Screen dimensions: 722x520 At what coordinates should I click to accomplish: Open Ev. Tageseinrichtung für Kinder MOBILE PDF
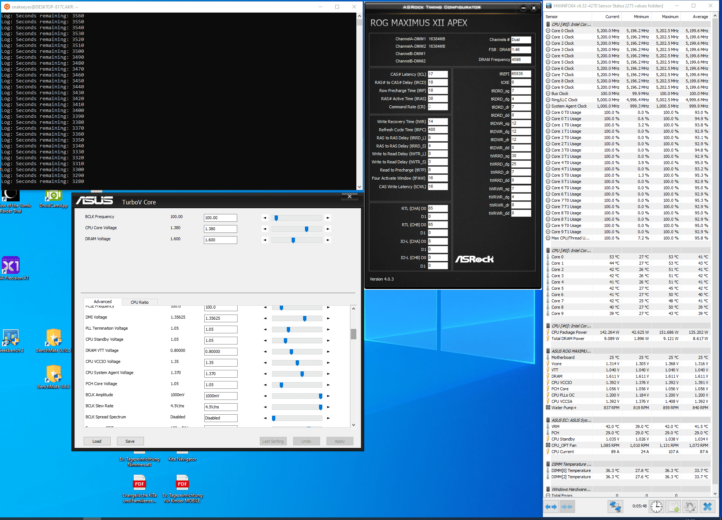tap(182, 489)
